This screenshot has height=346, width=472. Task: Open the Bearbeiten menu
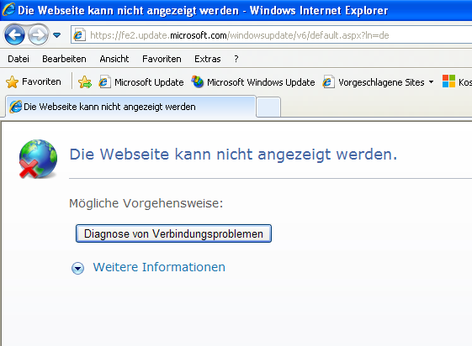click(x=64, y=59)
